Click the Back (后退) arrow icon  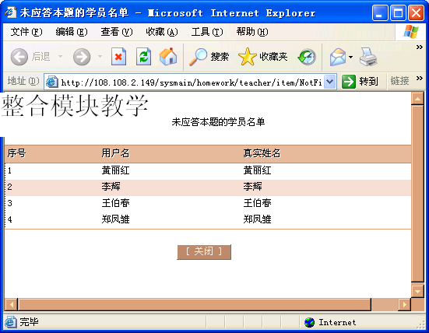(19, 57)
